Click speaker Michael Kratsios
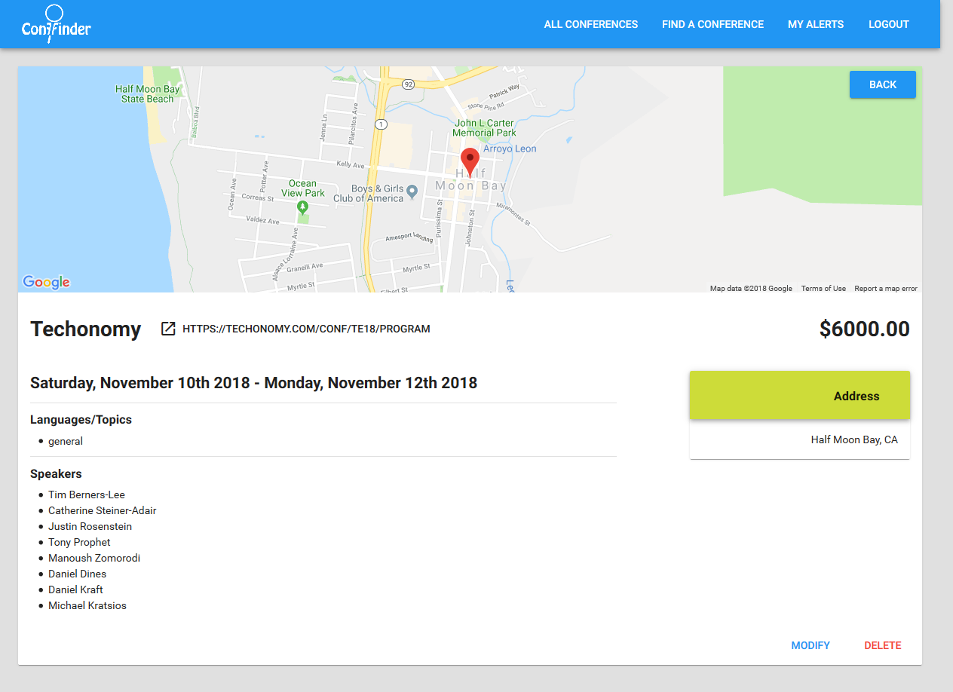This screenshot has width=953, height=692. 87,605
